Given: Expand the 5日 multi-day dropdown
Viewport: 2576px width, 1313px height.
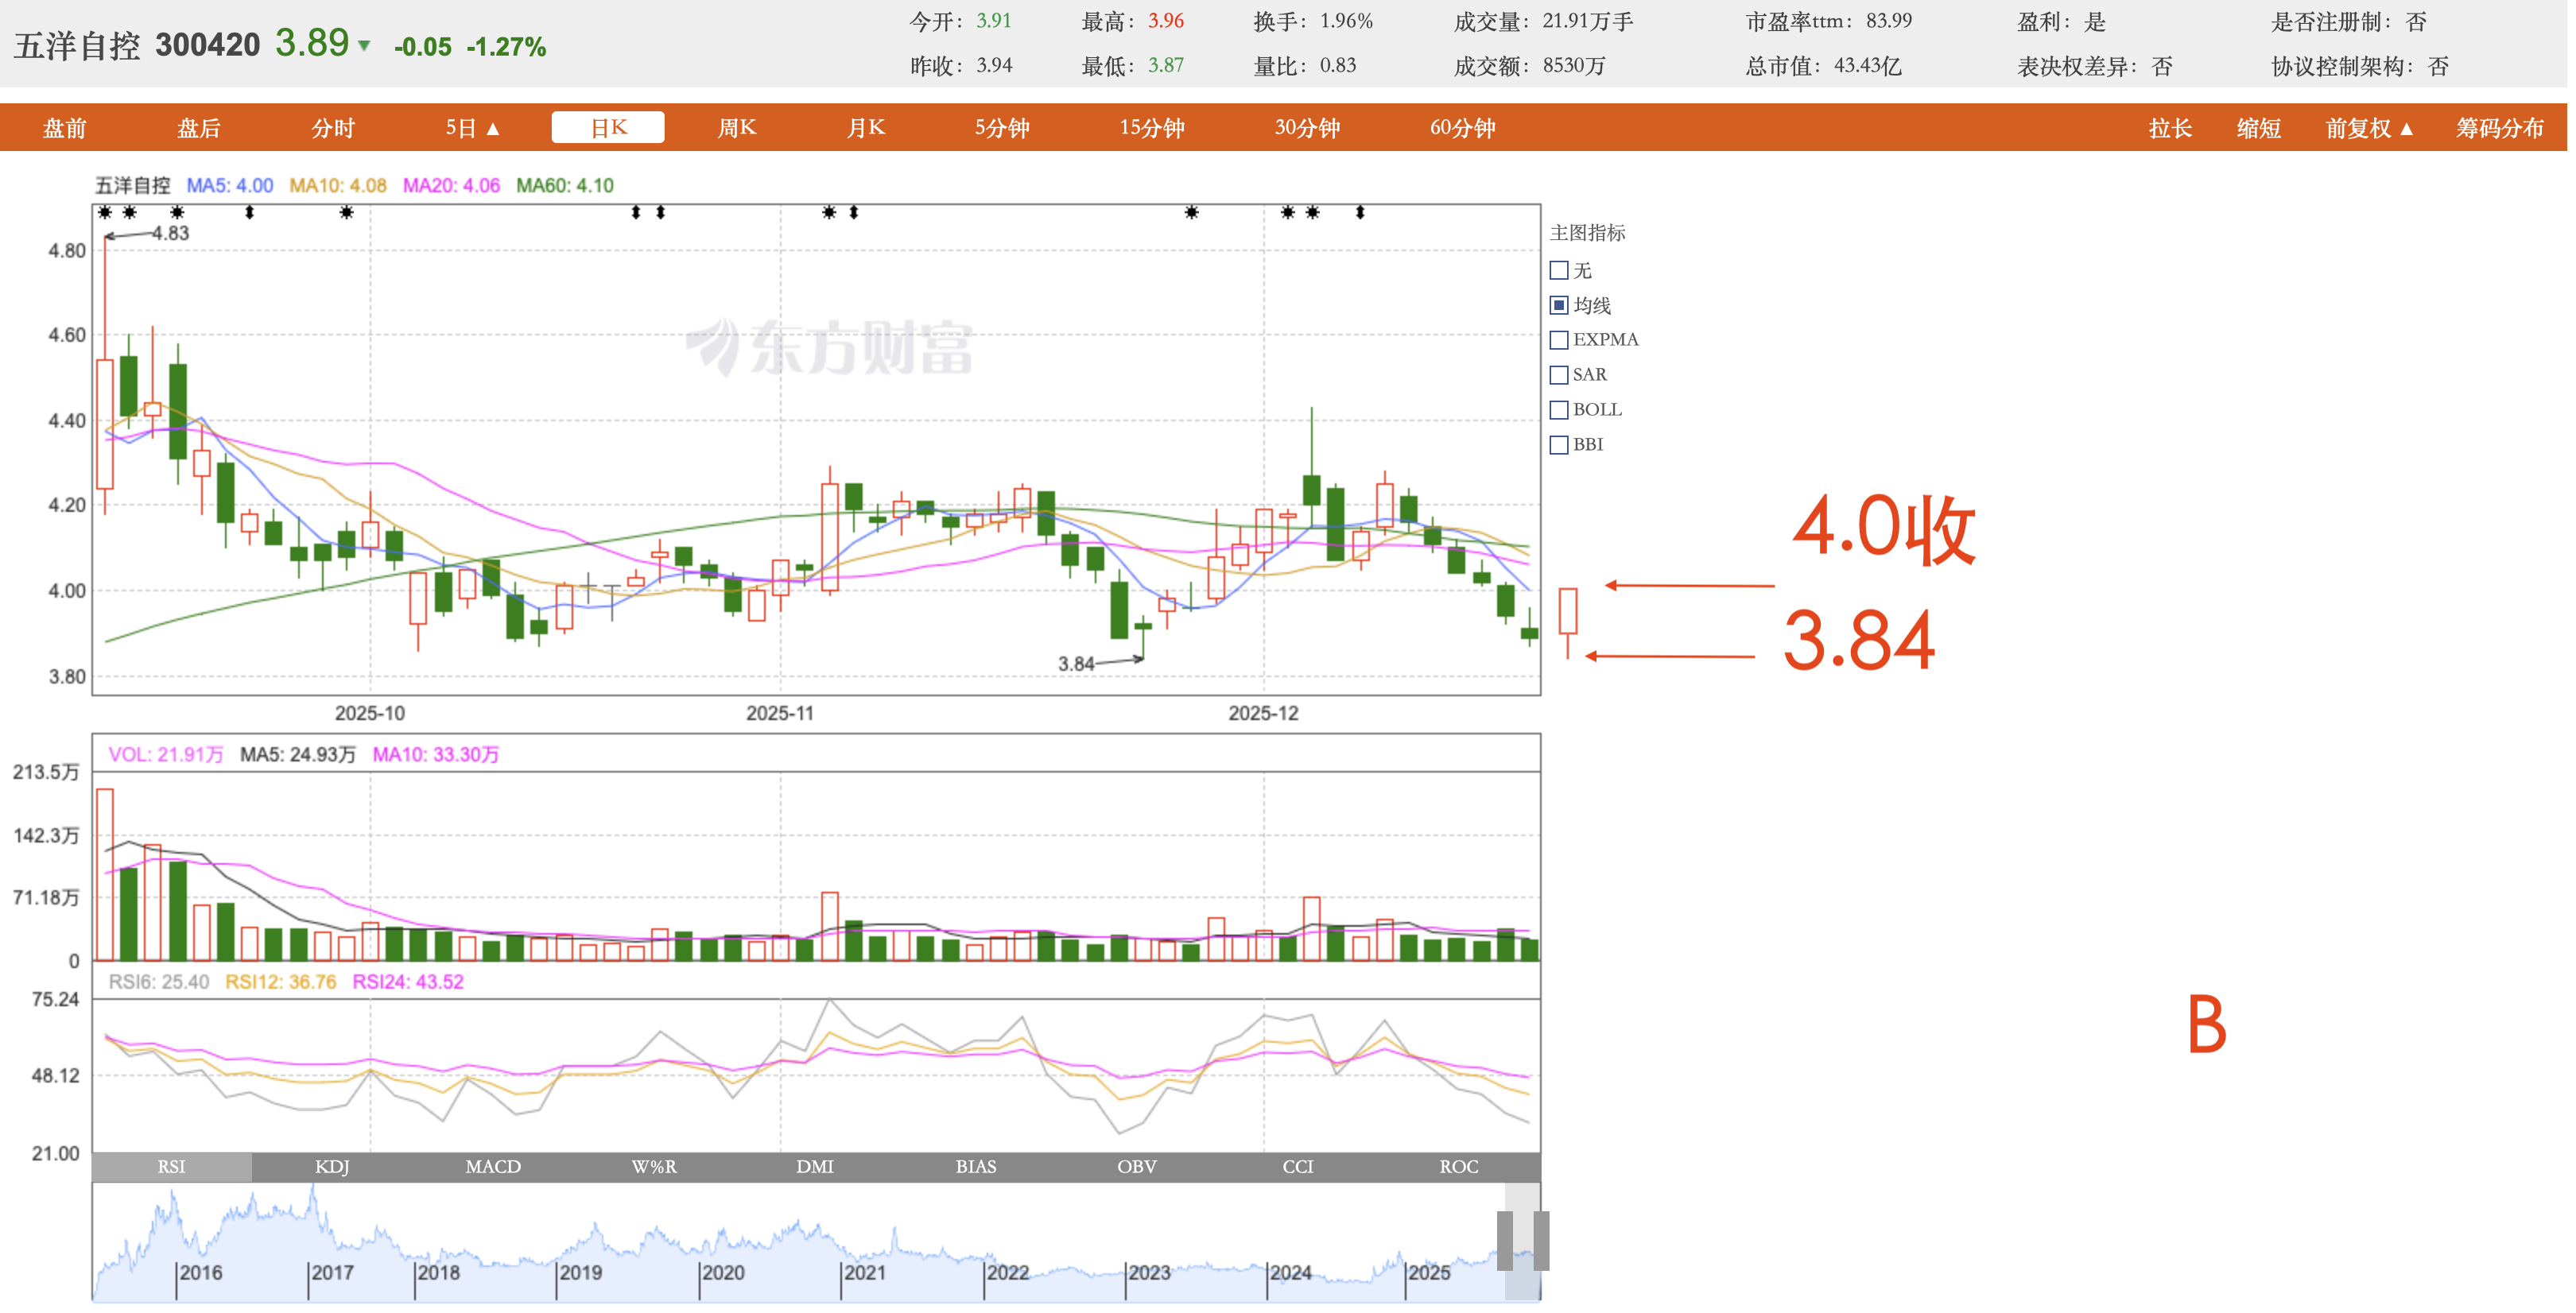Looking at the screenshot, I should pyautogui.click(x=472, y=128).
